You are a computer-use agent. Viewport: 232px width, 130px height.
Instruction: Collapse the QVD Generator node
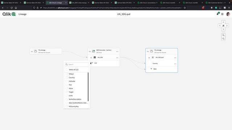click(90, 52)
